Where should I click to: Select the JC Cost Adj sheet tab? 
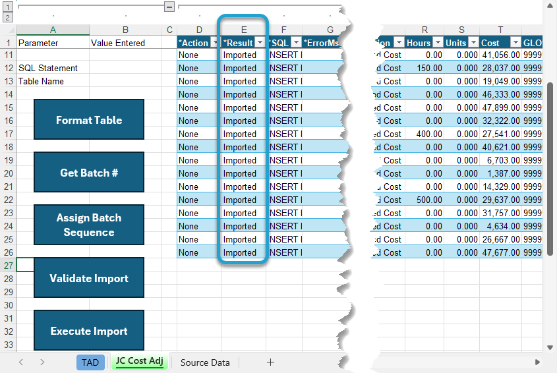click(x=139, y=361)
